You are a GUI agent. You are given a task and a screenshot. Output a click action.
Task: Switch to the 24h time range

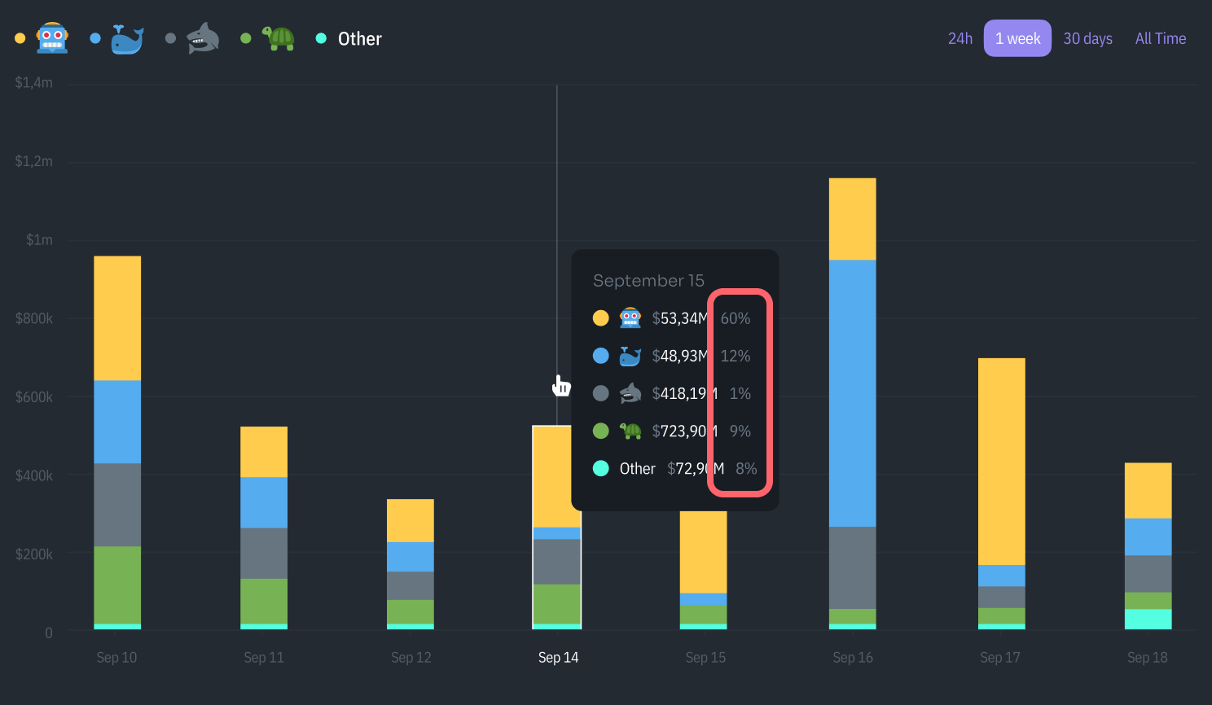tap(960, 38)
